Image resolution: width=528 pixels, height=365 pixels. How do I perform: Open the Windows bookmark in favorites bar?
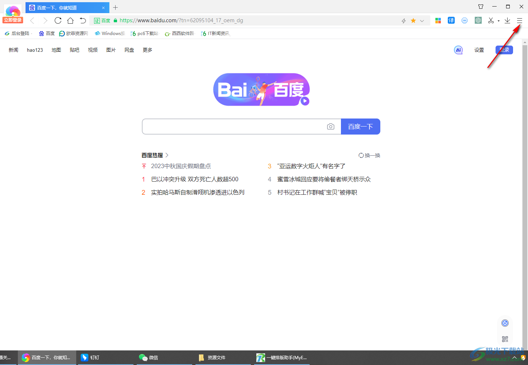pos(109,34)
